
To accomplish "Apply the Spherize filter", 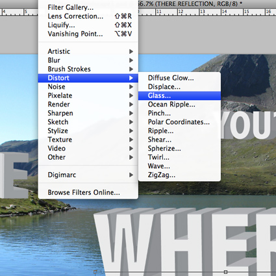I will [179, 149].
